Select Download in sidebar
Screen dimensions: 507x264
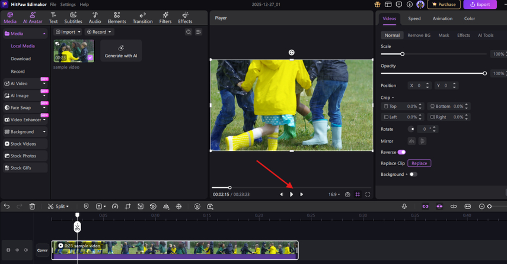coord(21,59)
